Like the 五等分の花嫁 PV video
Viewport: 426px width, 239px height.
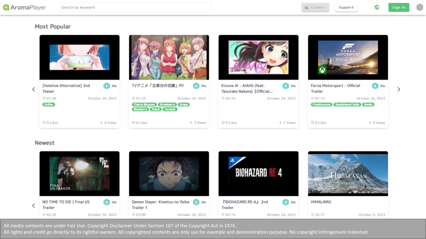pyautogui.click(x=133, y=123)
